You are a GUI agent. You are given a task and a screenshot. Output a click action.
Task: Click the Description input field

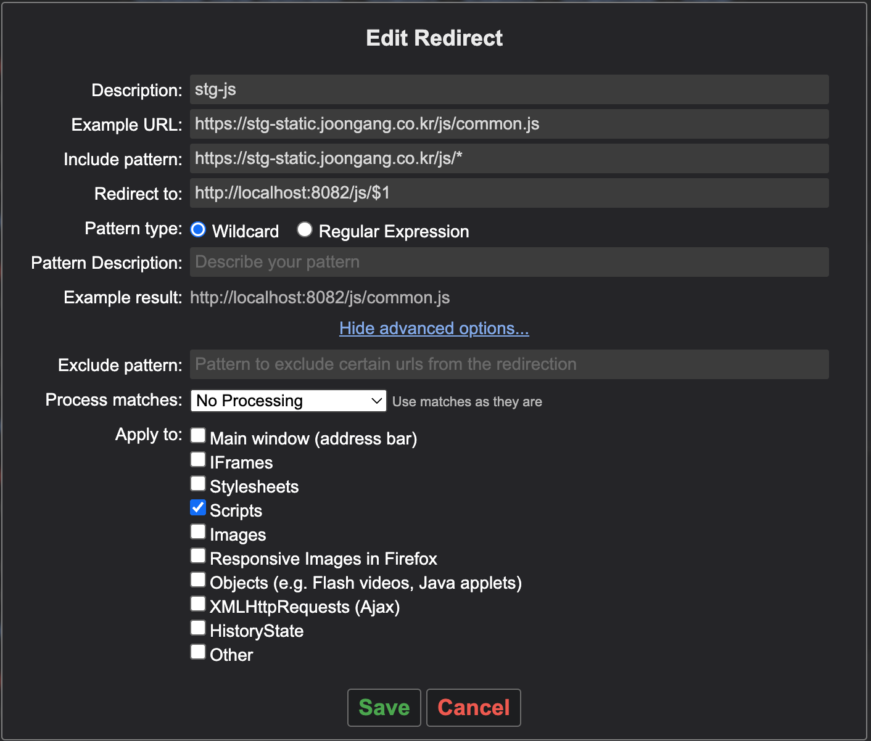pos(508,90)
